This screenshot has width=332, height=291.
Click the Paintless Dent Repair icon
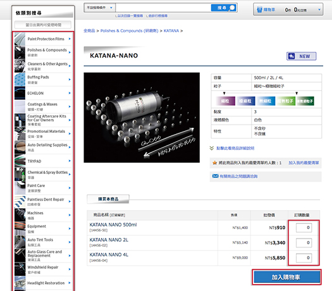[x=20, y=201]
